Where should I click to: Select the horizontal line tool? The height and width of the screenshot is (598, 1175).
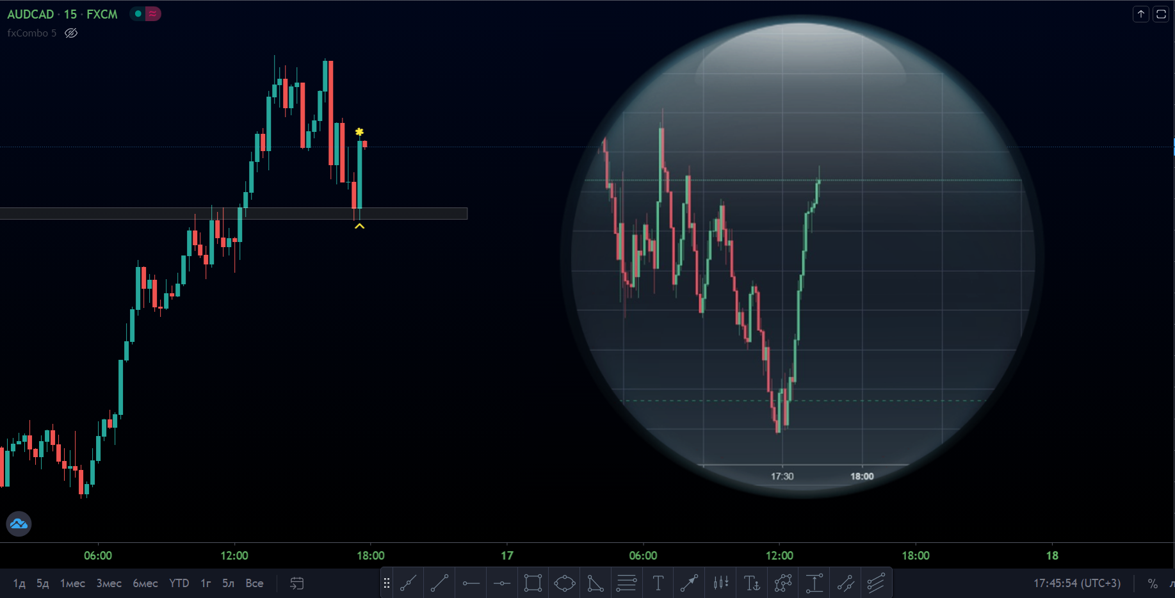tap(502, 583)
